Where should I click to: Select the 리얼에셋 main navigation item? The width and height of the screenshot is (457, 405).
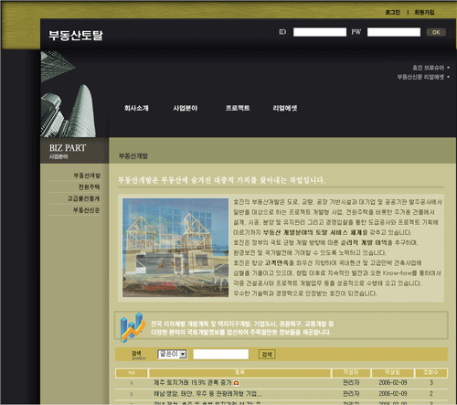point(285,108)
